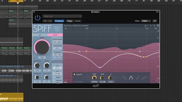Click the playhead marker in ruler
The height and width of the screenshot is (102, 182).
[18, 3]
